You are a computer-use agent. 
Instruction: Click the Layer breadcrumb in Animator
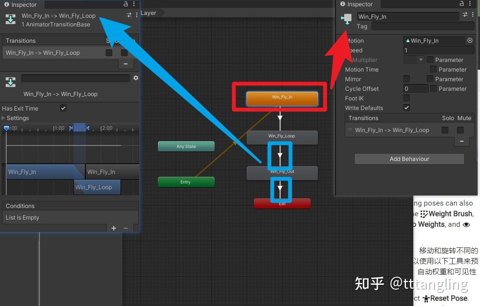[148, 13]
